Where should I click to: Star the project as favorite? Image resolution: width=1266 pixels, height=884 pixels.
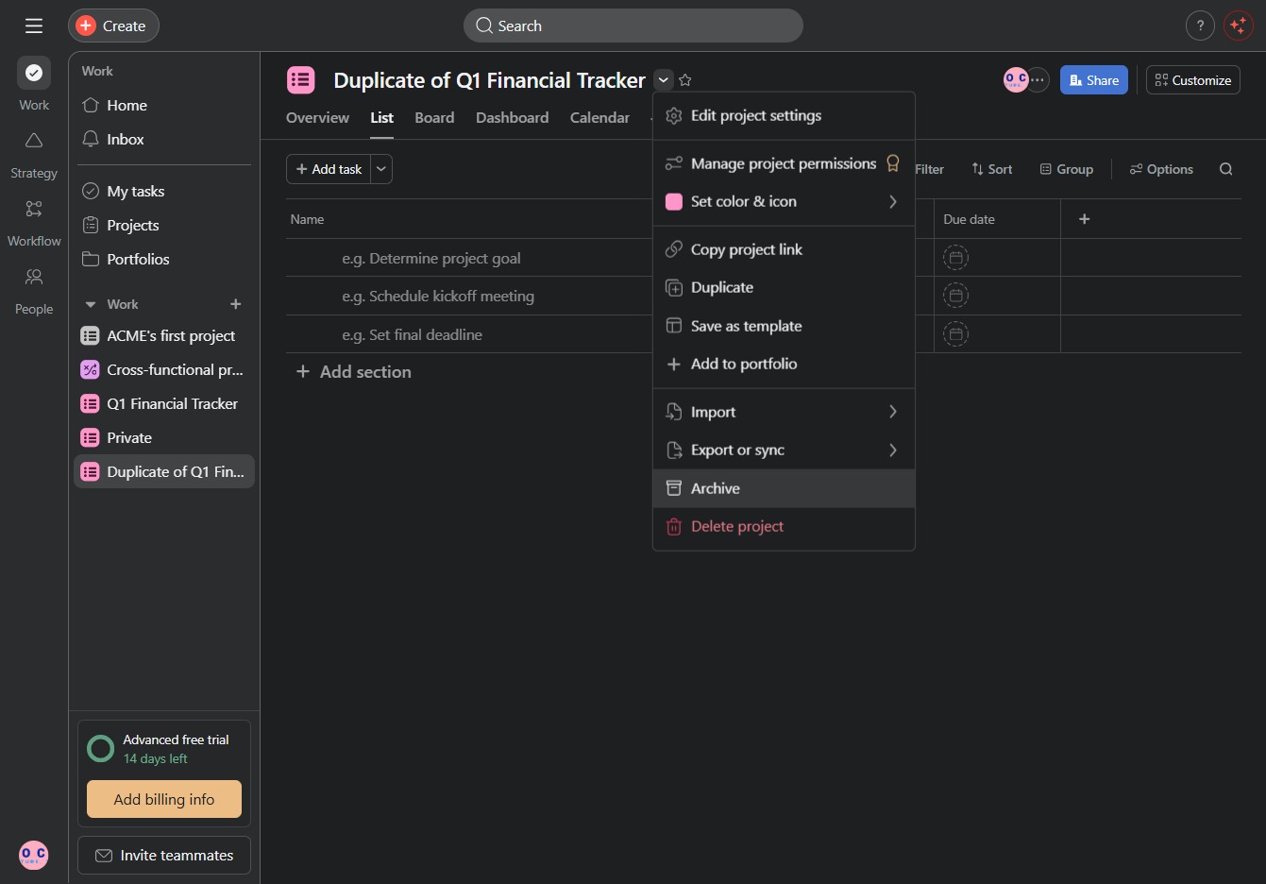point(685,80)
